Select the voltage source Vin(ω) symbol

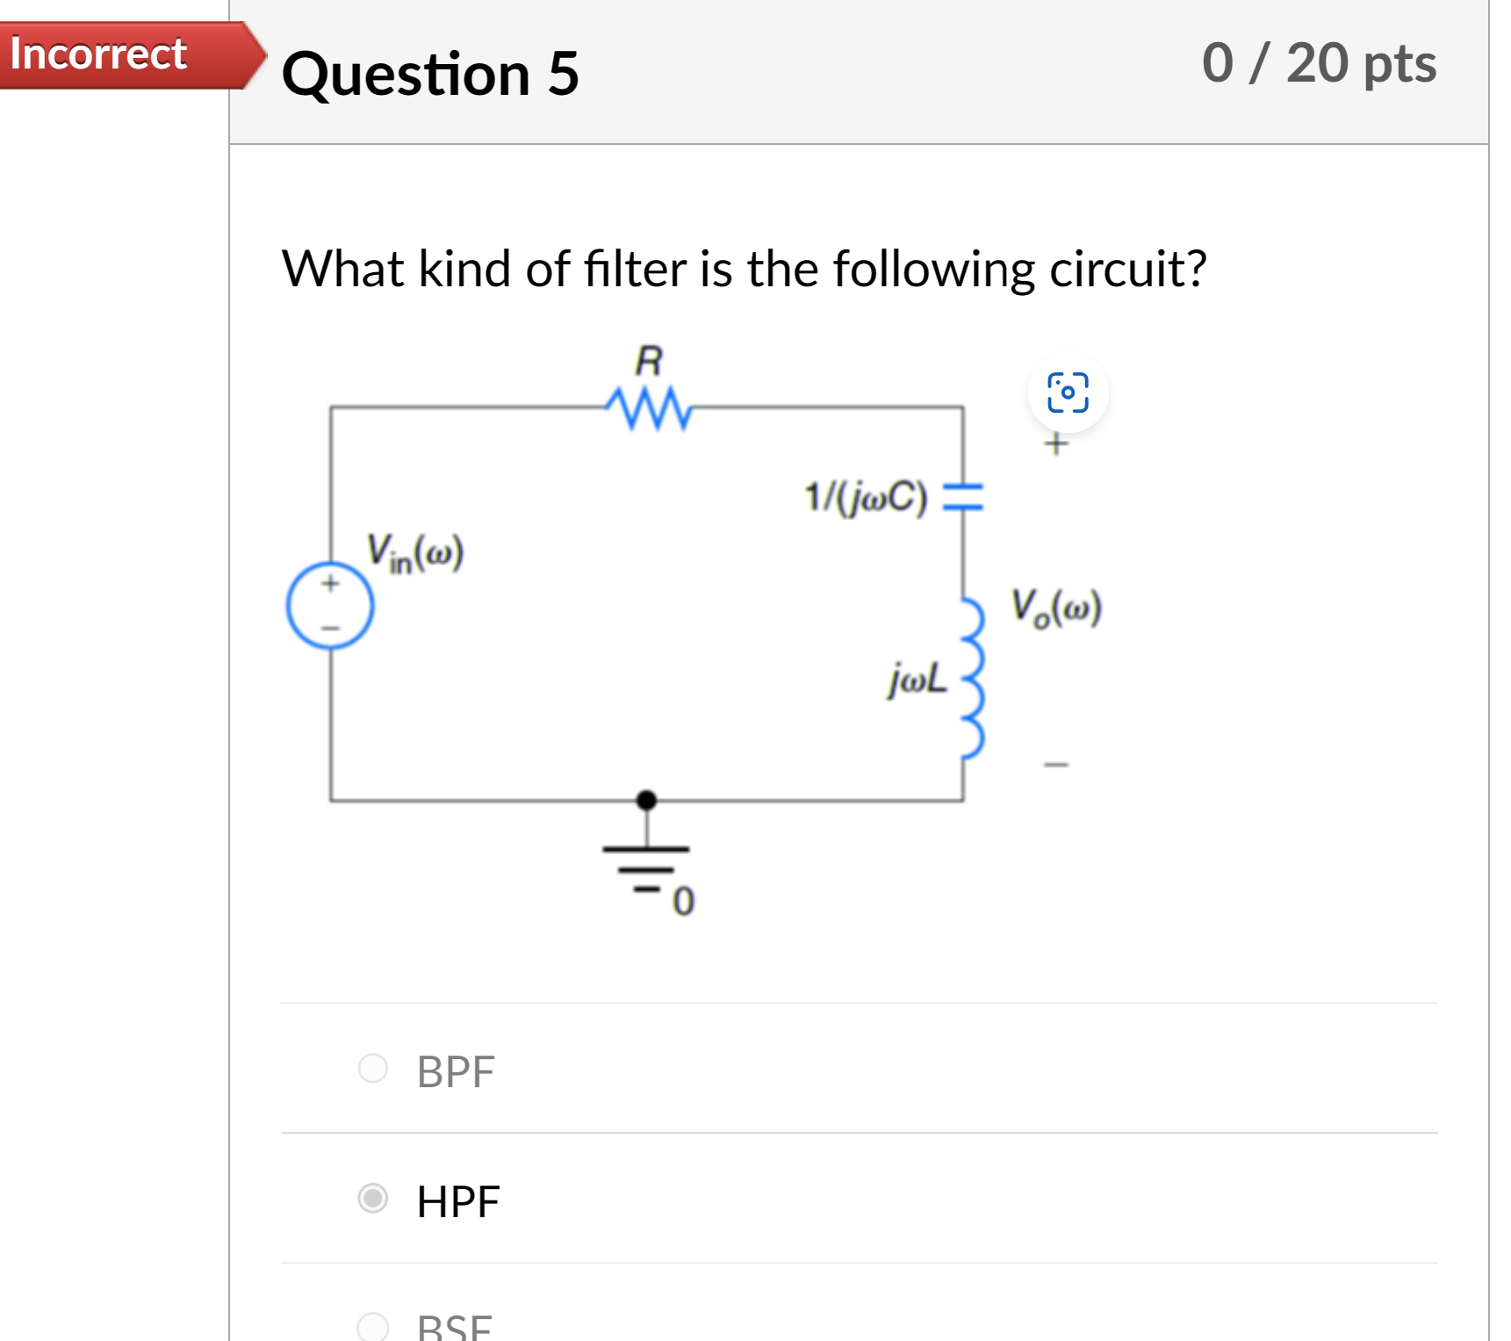pyautogui.click(x=329, y=607)
